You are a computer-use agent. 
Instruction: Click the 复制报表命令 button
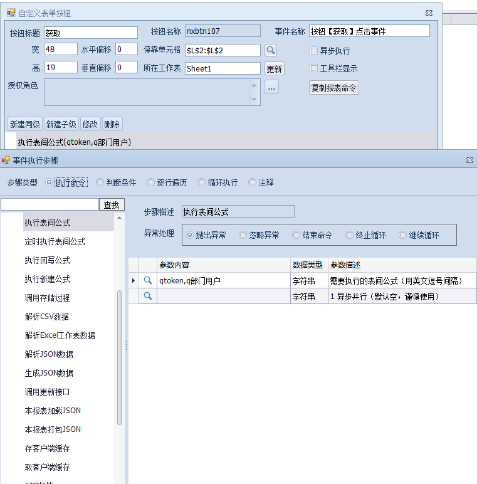334,88
